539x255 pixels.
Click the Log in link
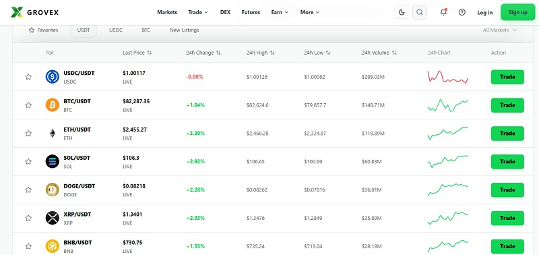click(x=484, y=12)
